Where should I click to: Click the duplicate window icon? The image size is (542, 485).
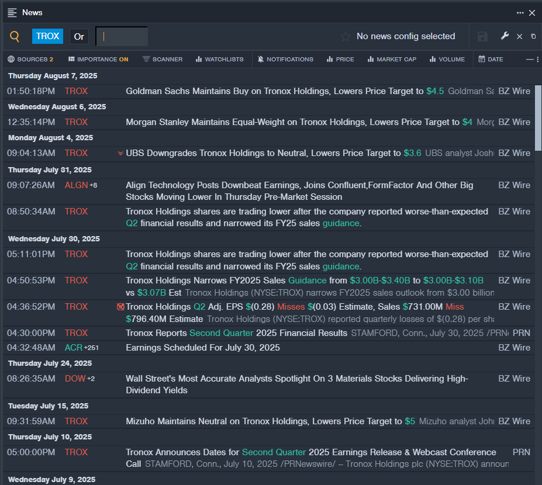click(533, 36)
